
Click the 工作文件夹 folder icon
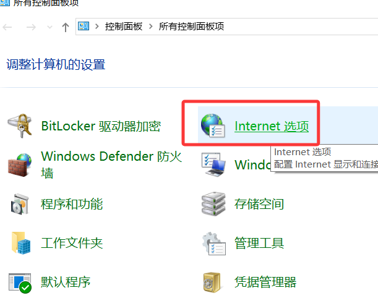(21, 243)
